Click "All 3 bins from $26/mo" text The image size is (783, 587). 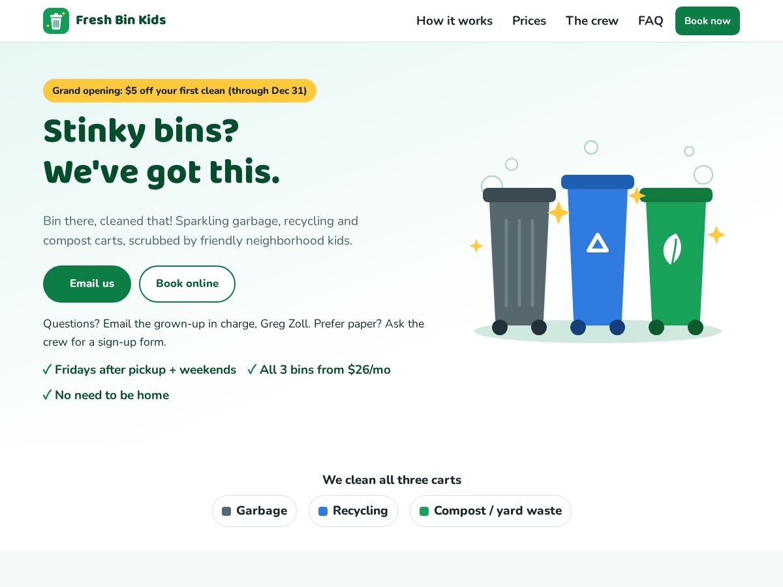(x=325, y=370)
